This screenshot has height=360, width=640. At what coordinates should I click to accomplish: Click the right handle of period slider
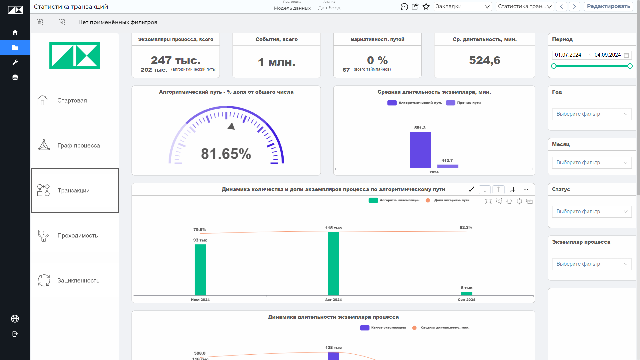tap(630, 66)
